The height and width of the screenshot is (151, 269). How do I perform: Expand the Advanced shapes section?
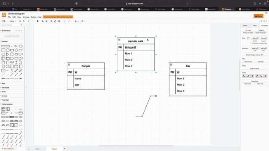tap(5, 88)
